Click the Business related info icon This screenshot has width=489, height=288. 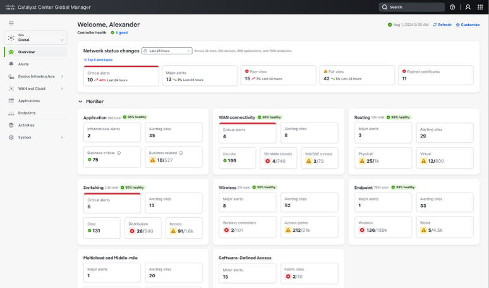click(181, 153)
